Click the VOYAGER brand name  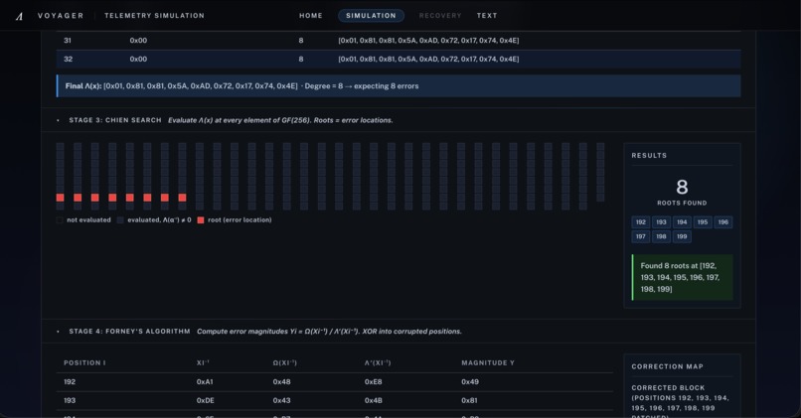click(x=61, y=16)
